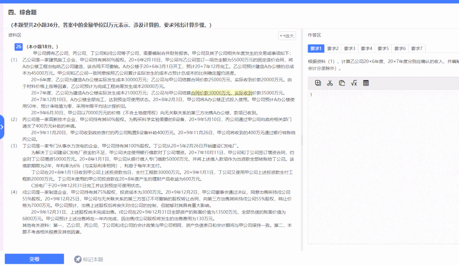Image resolution: width=459 pixels, height=265 pixels.
Task: Click the star icon beside 标记本题
Action: point(79,259)
